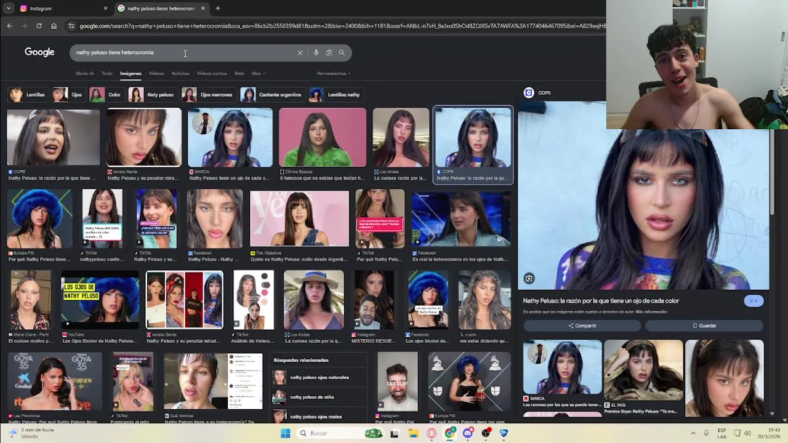Screen dimensions: 788x443
Task: Filter by the Lentillas nathy chip
Action: tap(336, 95)
